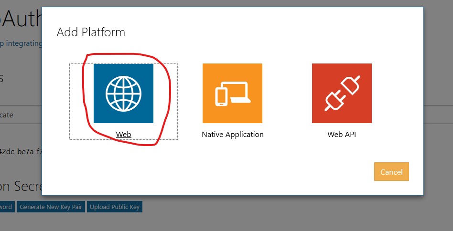Screen dimensions: 453x231
Task: Click the Web API text label
Action: coord(342,135)
